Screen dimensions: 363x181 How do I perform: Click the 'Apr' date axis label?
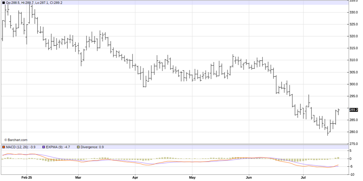(x=135, y=177)
